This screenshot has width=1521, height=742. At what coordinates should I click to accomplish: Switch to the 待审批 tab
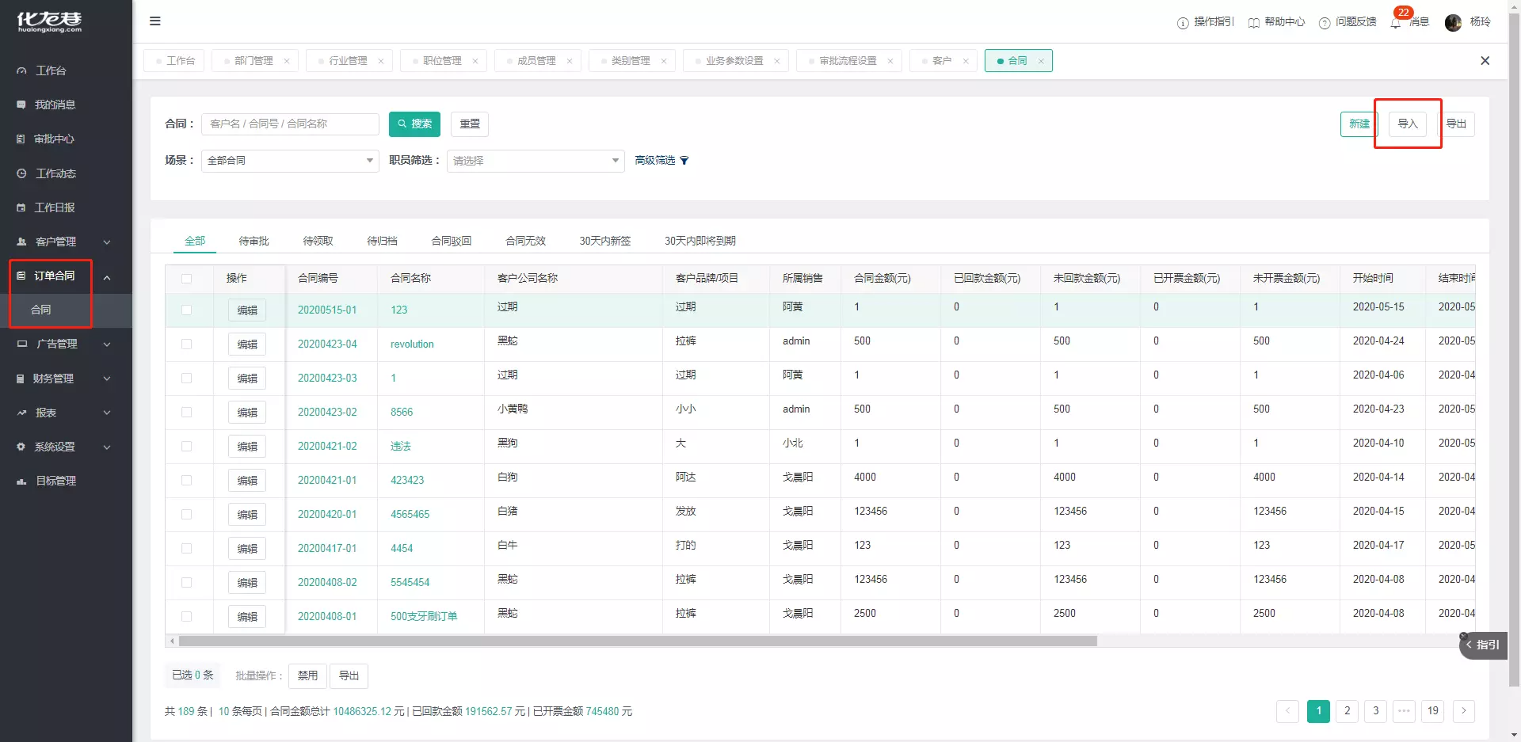[x=253, y=241]
